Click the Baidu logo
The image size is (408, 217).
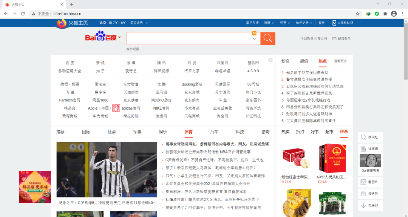(x=101, y=36)
